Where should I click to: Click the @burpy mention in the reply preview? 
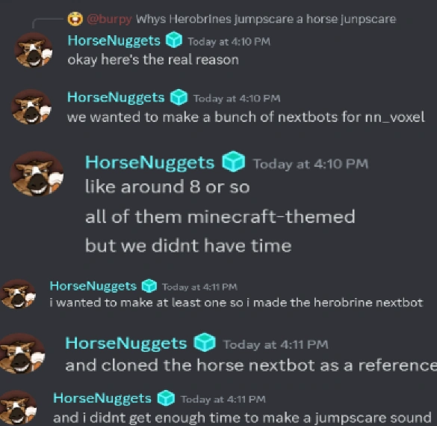[x=109, y=19]
